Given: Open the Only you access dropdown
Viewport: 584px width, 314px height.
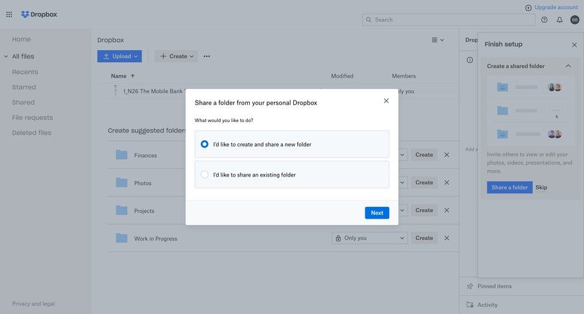Looking at the screenshot, I should point(370,238).
